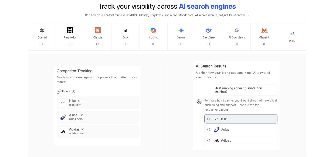Click the OpenAI logo icon

point(42,30)
